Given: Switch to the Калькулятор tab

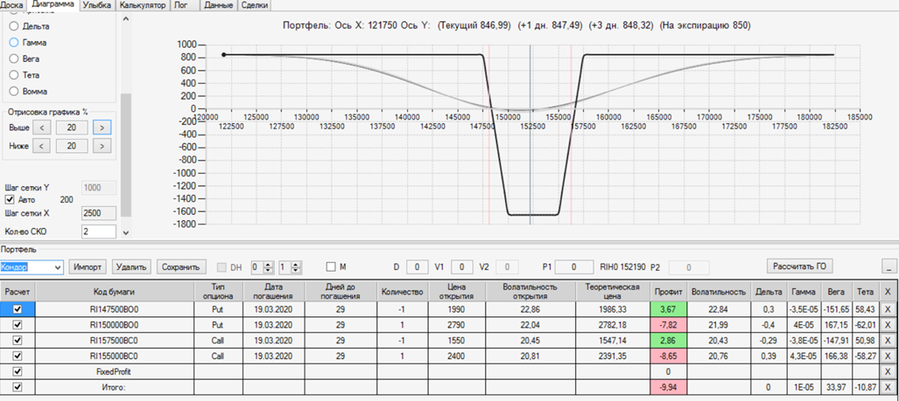Looking at the screenshot, I should (143, 5).
